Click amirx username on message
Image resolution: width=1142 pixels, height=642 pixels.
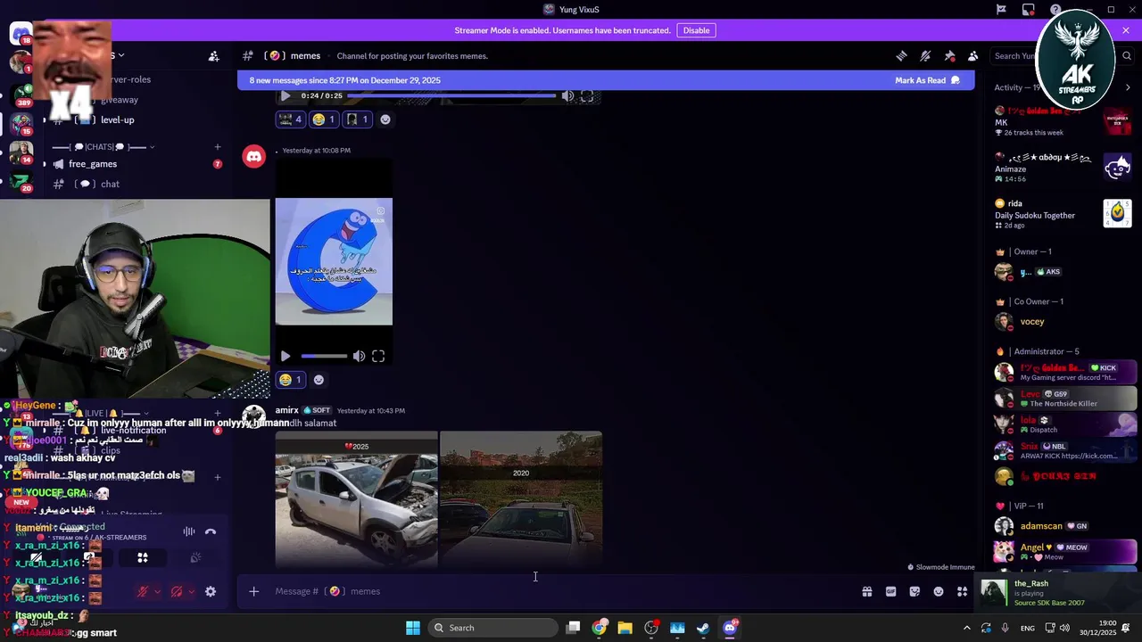pyautogui.click(x=286, y=410)
